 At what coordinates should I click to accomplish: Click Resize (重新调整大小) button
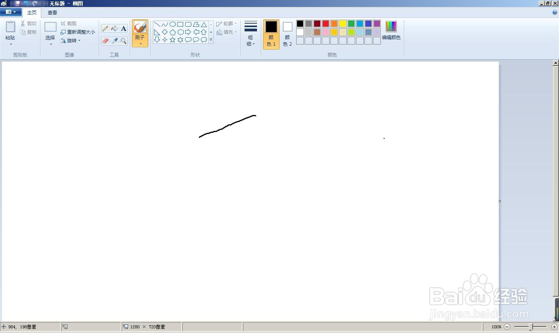tap(78, 32)
